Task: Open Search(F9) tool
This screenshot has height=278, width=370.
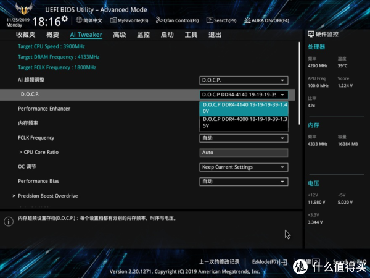Action: tap(221, 20)
